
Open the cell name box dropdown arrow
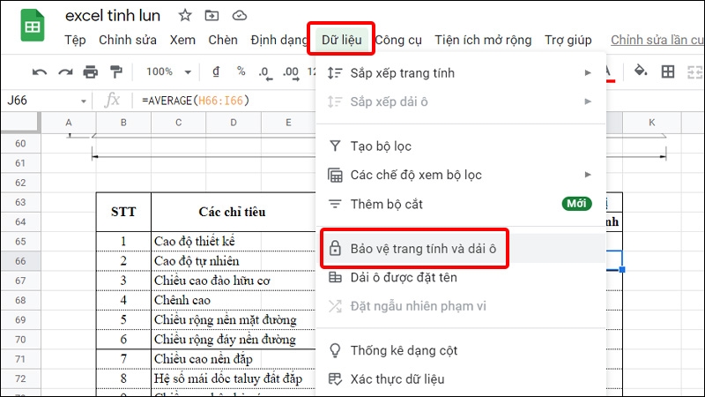coord(83,101)
